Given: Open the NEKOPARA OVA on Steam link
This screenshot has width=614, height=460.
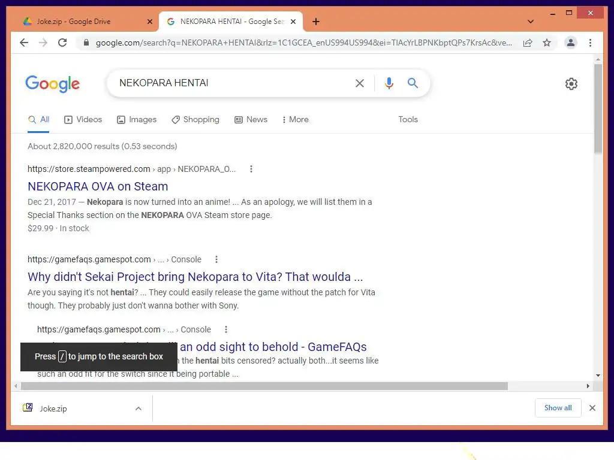Looking at the screenshot, I should pyautogui.click(x=98, y=186).
